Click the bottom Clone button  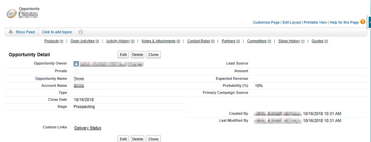click(x=153, y=139)
